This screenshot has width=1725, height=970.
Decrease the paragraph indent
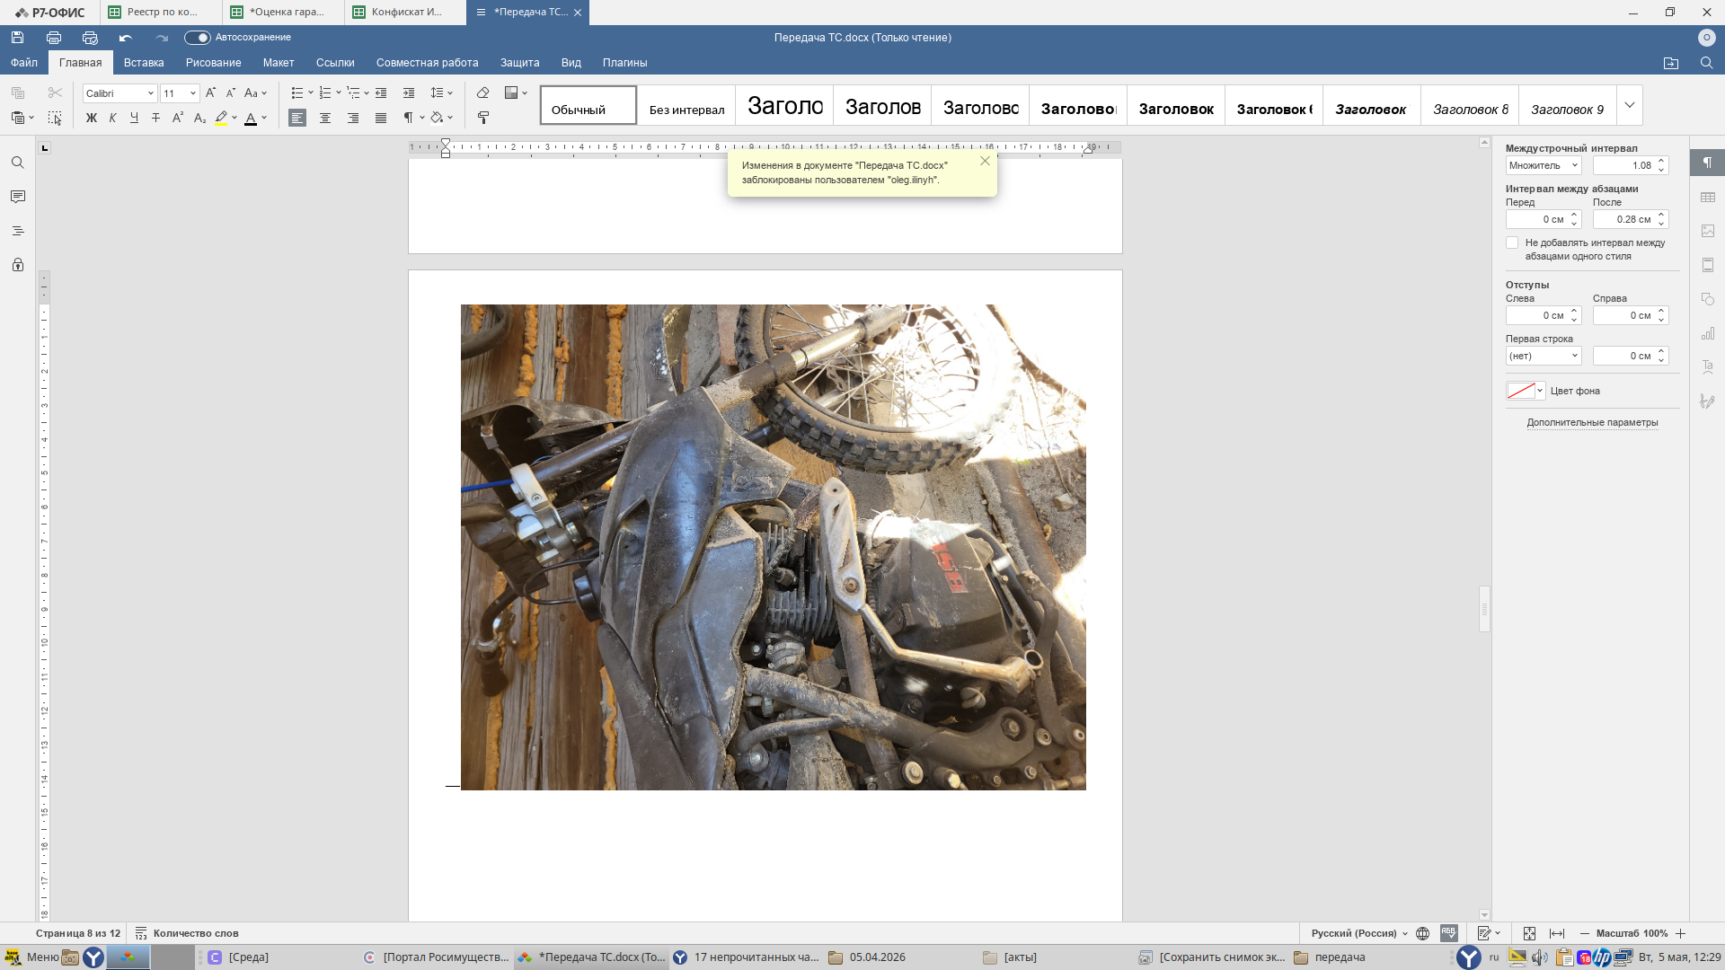(381, 93)
